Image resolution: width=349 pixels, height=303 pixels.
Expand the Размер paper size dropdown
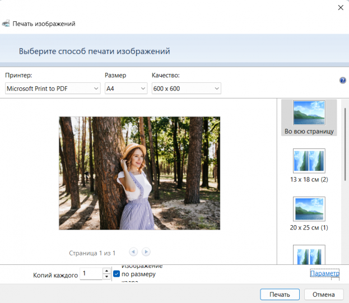(x=126, y=88)
